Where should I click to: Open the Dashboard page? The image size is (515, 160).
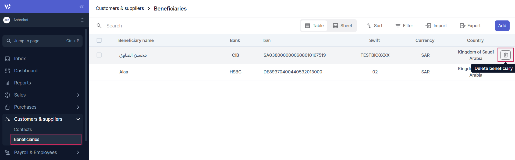[x=26, y=71]
